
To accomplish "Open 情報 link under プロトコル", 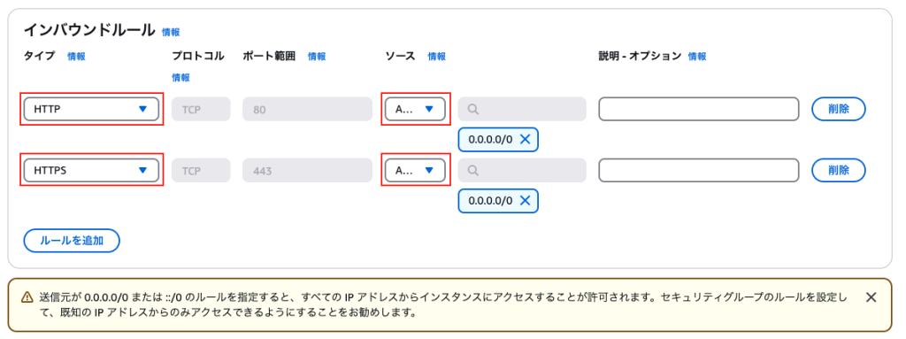I will [x=180, y=78].
